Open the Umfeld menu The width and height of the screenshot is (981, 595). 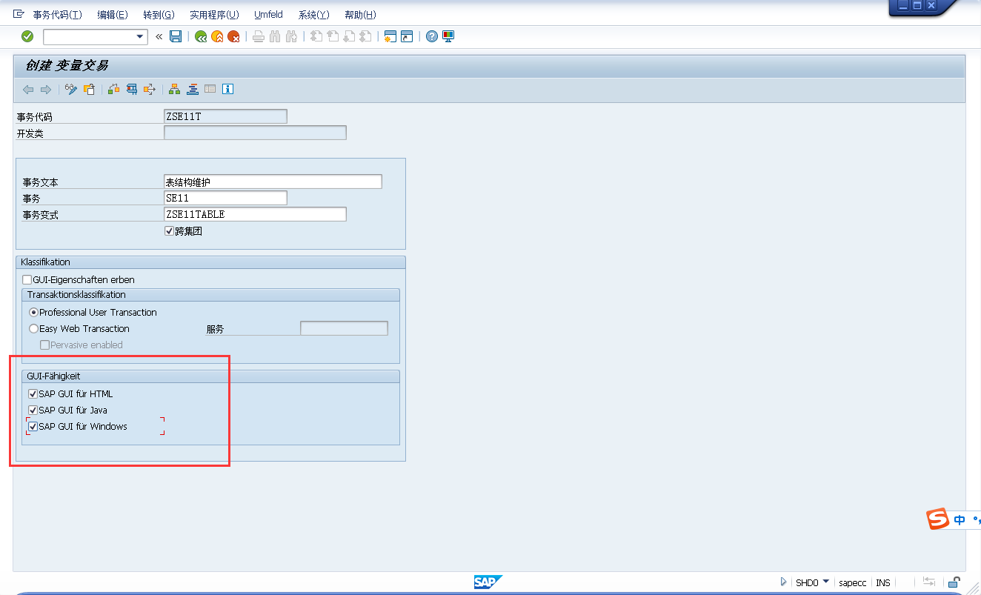[x=268, y=14]
